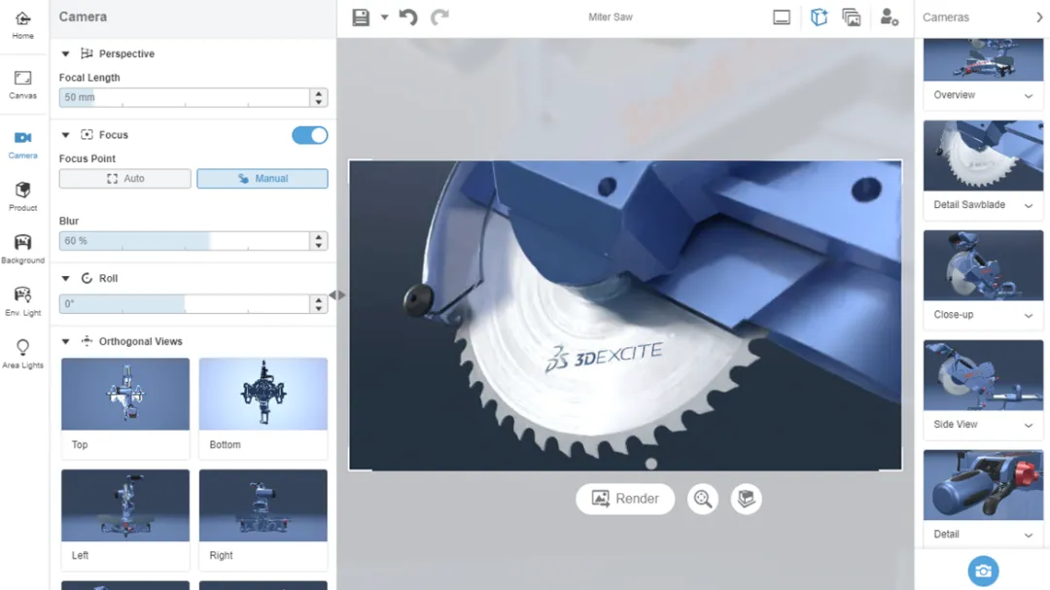Click the Blur percentage slider
The image size is (1050, 590).
pyautogui.click(x=184, y=241)
